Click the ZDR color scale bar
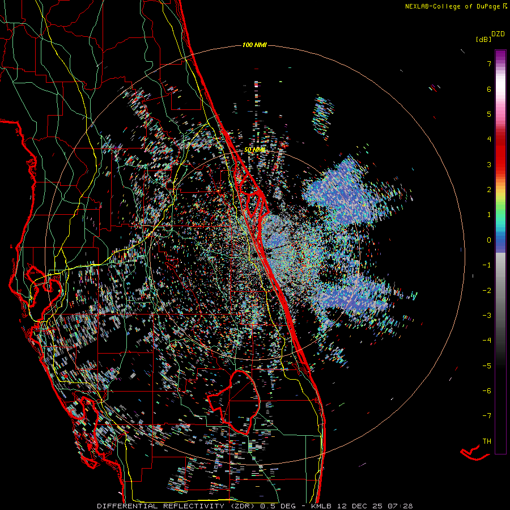The height and width of the screenshot is (510, 510). coord(500,252)
